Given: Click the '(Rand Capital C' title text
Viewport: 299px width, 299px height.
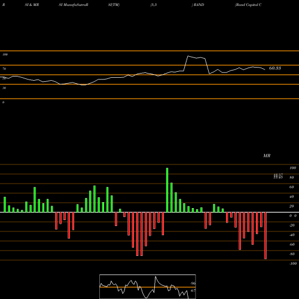Looking at the screenshot, I should 248,5.
